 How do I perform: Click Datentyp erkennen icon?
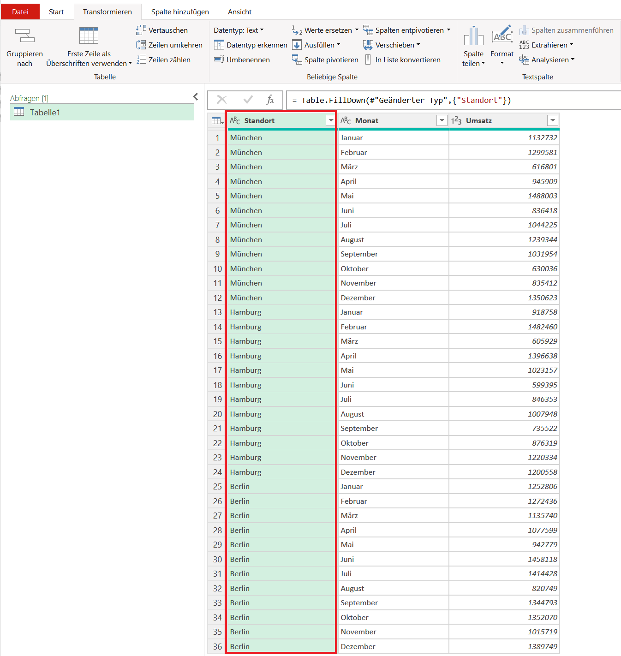tap(219, 45)
